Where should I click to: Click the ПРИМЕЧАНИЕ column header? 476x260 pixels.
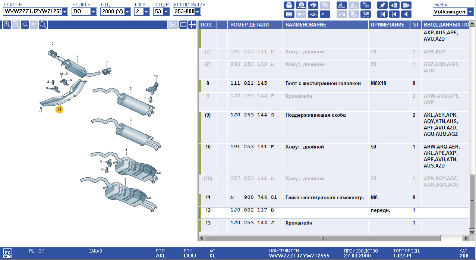(390, 25)
